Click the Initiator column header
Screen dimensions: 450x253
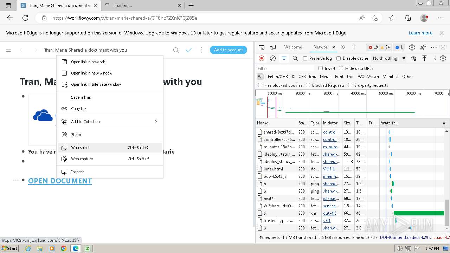331,123
